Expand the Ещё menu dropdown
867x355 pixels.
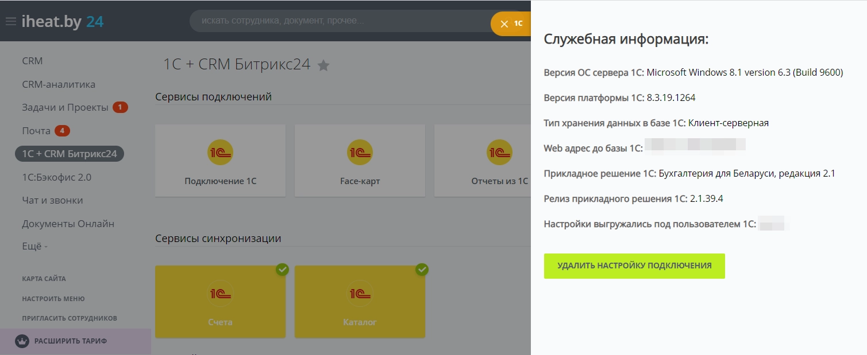[x=34, y=247]
